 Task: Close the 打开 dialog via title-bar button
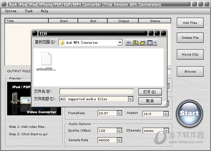coord(164,33)
